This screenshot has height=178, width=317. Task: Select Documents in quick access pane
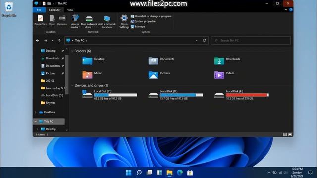[x=53, y=66]
